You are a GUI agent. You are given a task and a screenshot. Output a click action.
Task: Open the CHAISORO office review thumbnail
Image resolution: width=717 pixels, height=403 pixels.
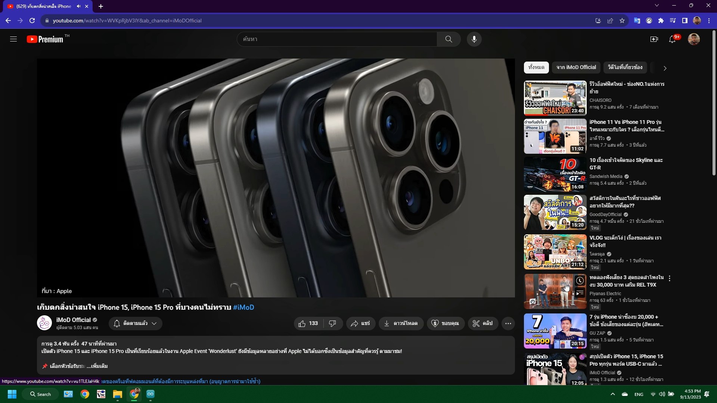point(555,98)
